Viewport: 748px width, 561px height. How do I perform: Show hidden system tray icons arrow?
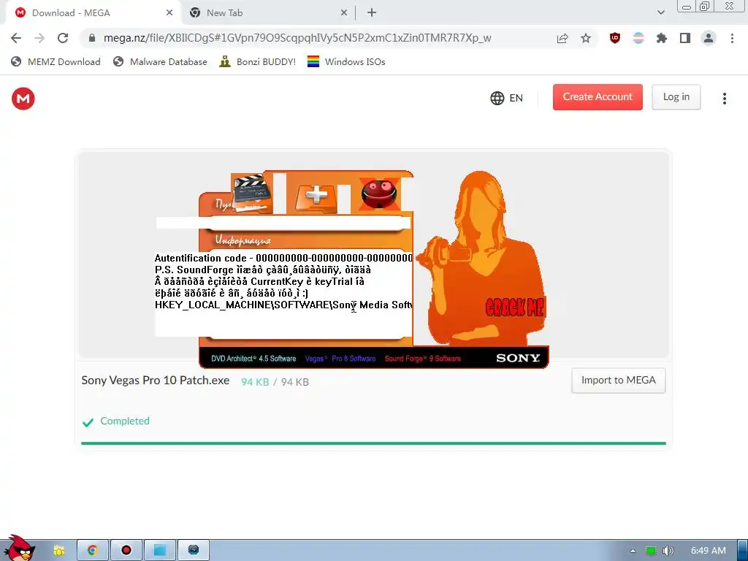click(x=633, y=551)
